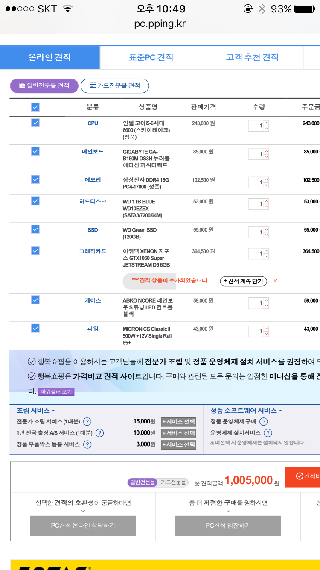Click the 메인보드 quantity input field
The height and width of the screenshot is (570, 320).
click(256, 154)
